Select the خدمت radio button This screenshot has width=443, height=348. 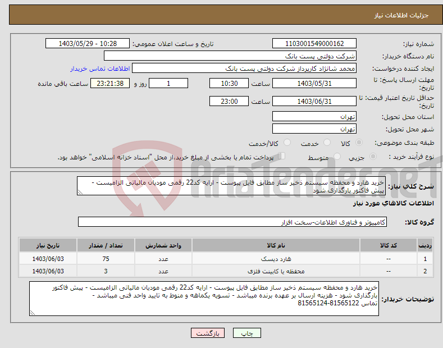(327, 143)
